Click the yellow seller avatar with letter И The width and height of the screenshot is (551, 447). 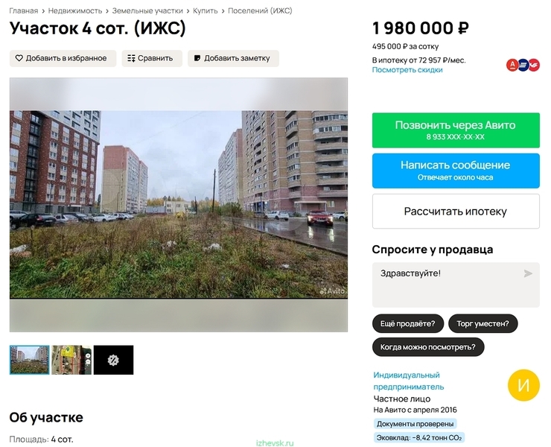click(x=523, y=385)
